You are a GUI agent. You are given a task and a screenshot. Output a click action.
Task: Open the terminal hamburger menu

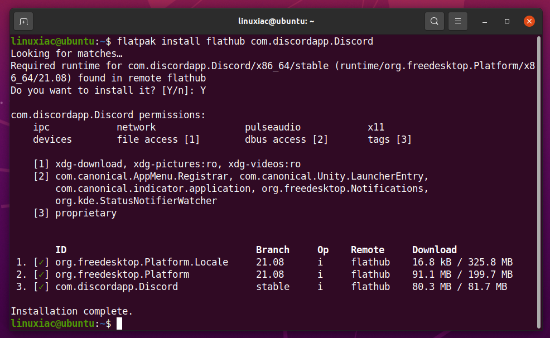point(458,21)
